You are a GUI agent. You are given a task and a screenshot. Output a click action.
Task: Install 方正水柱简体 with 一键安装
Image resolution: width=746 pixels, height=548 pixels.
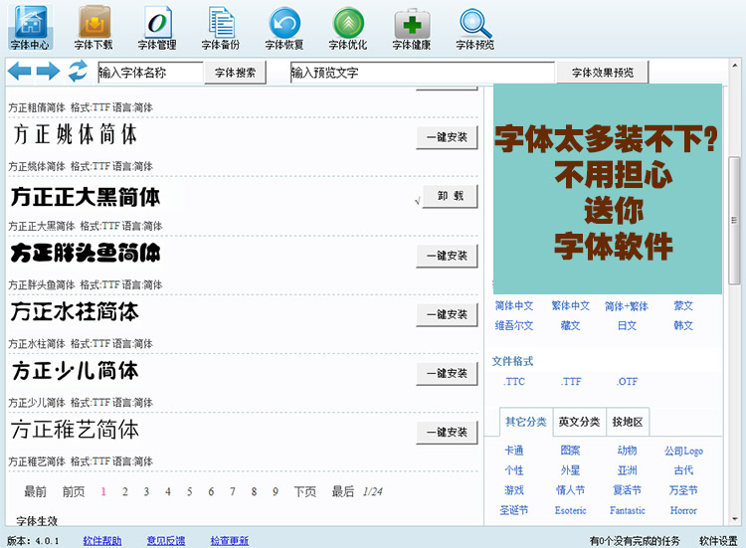point(447,315)
